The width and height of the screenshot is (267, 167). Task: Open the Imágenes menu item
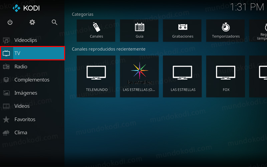click(32, 93)
